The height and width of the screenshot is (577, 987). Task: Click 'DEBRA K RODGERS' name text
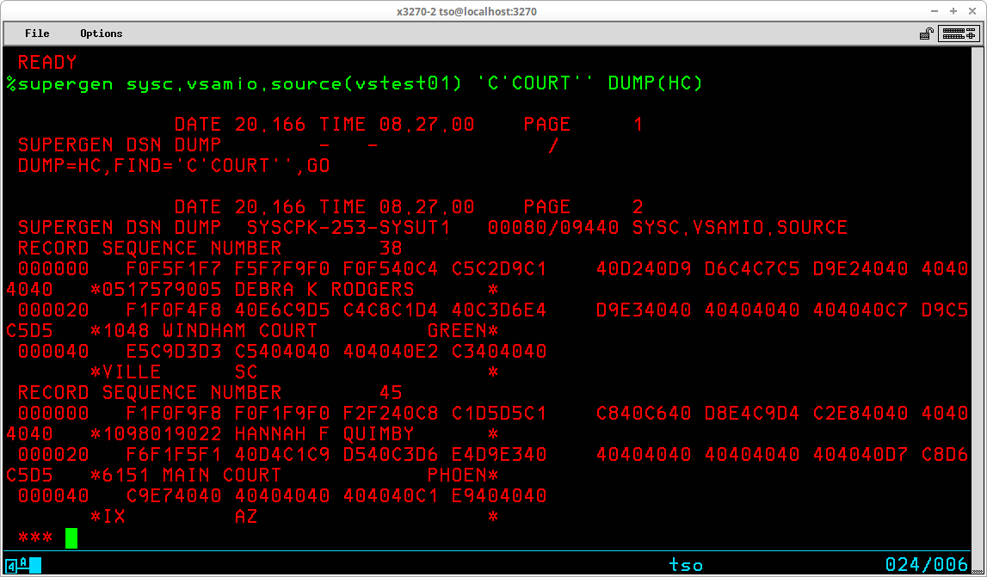coord(324,290)
